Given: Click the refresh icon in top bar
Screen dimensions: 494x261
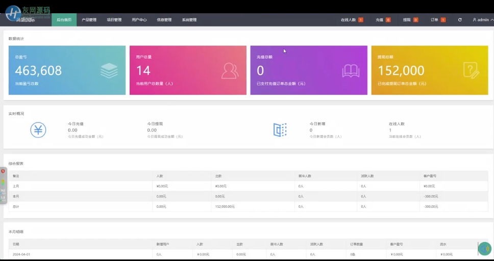Looking at the screenshot, I should point(460,20).
